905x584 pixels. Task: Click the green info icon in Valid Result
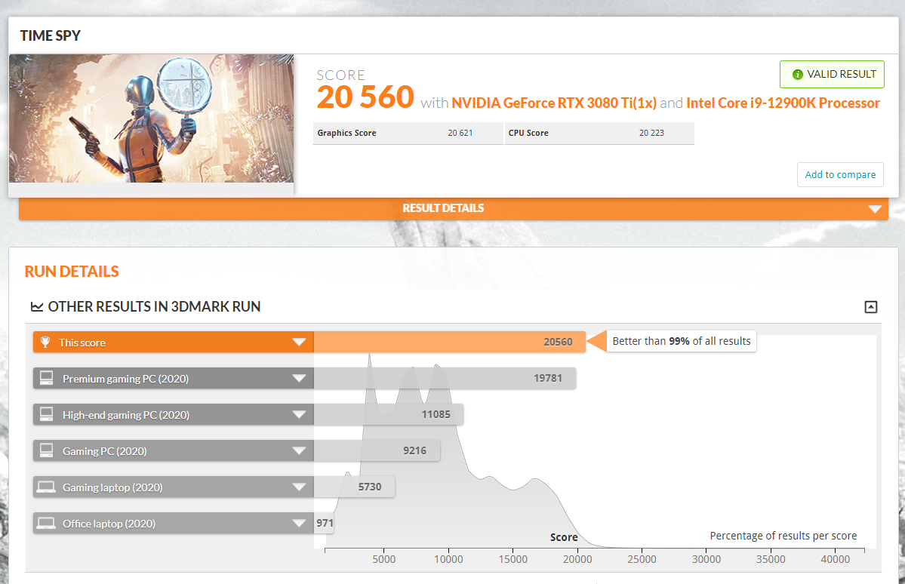pos(797,75)
